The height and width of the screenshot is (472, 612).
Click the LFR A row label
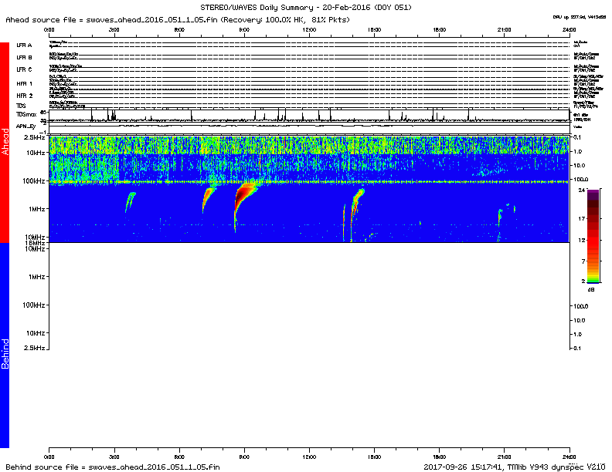tap(24, 46)
